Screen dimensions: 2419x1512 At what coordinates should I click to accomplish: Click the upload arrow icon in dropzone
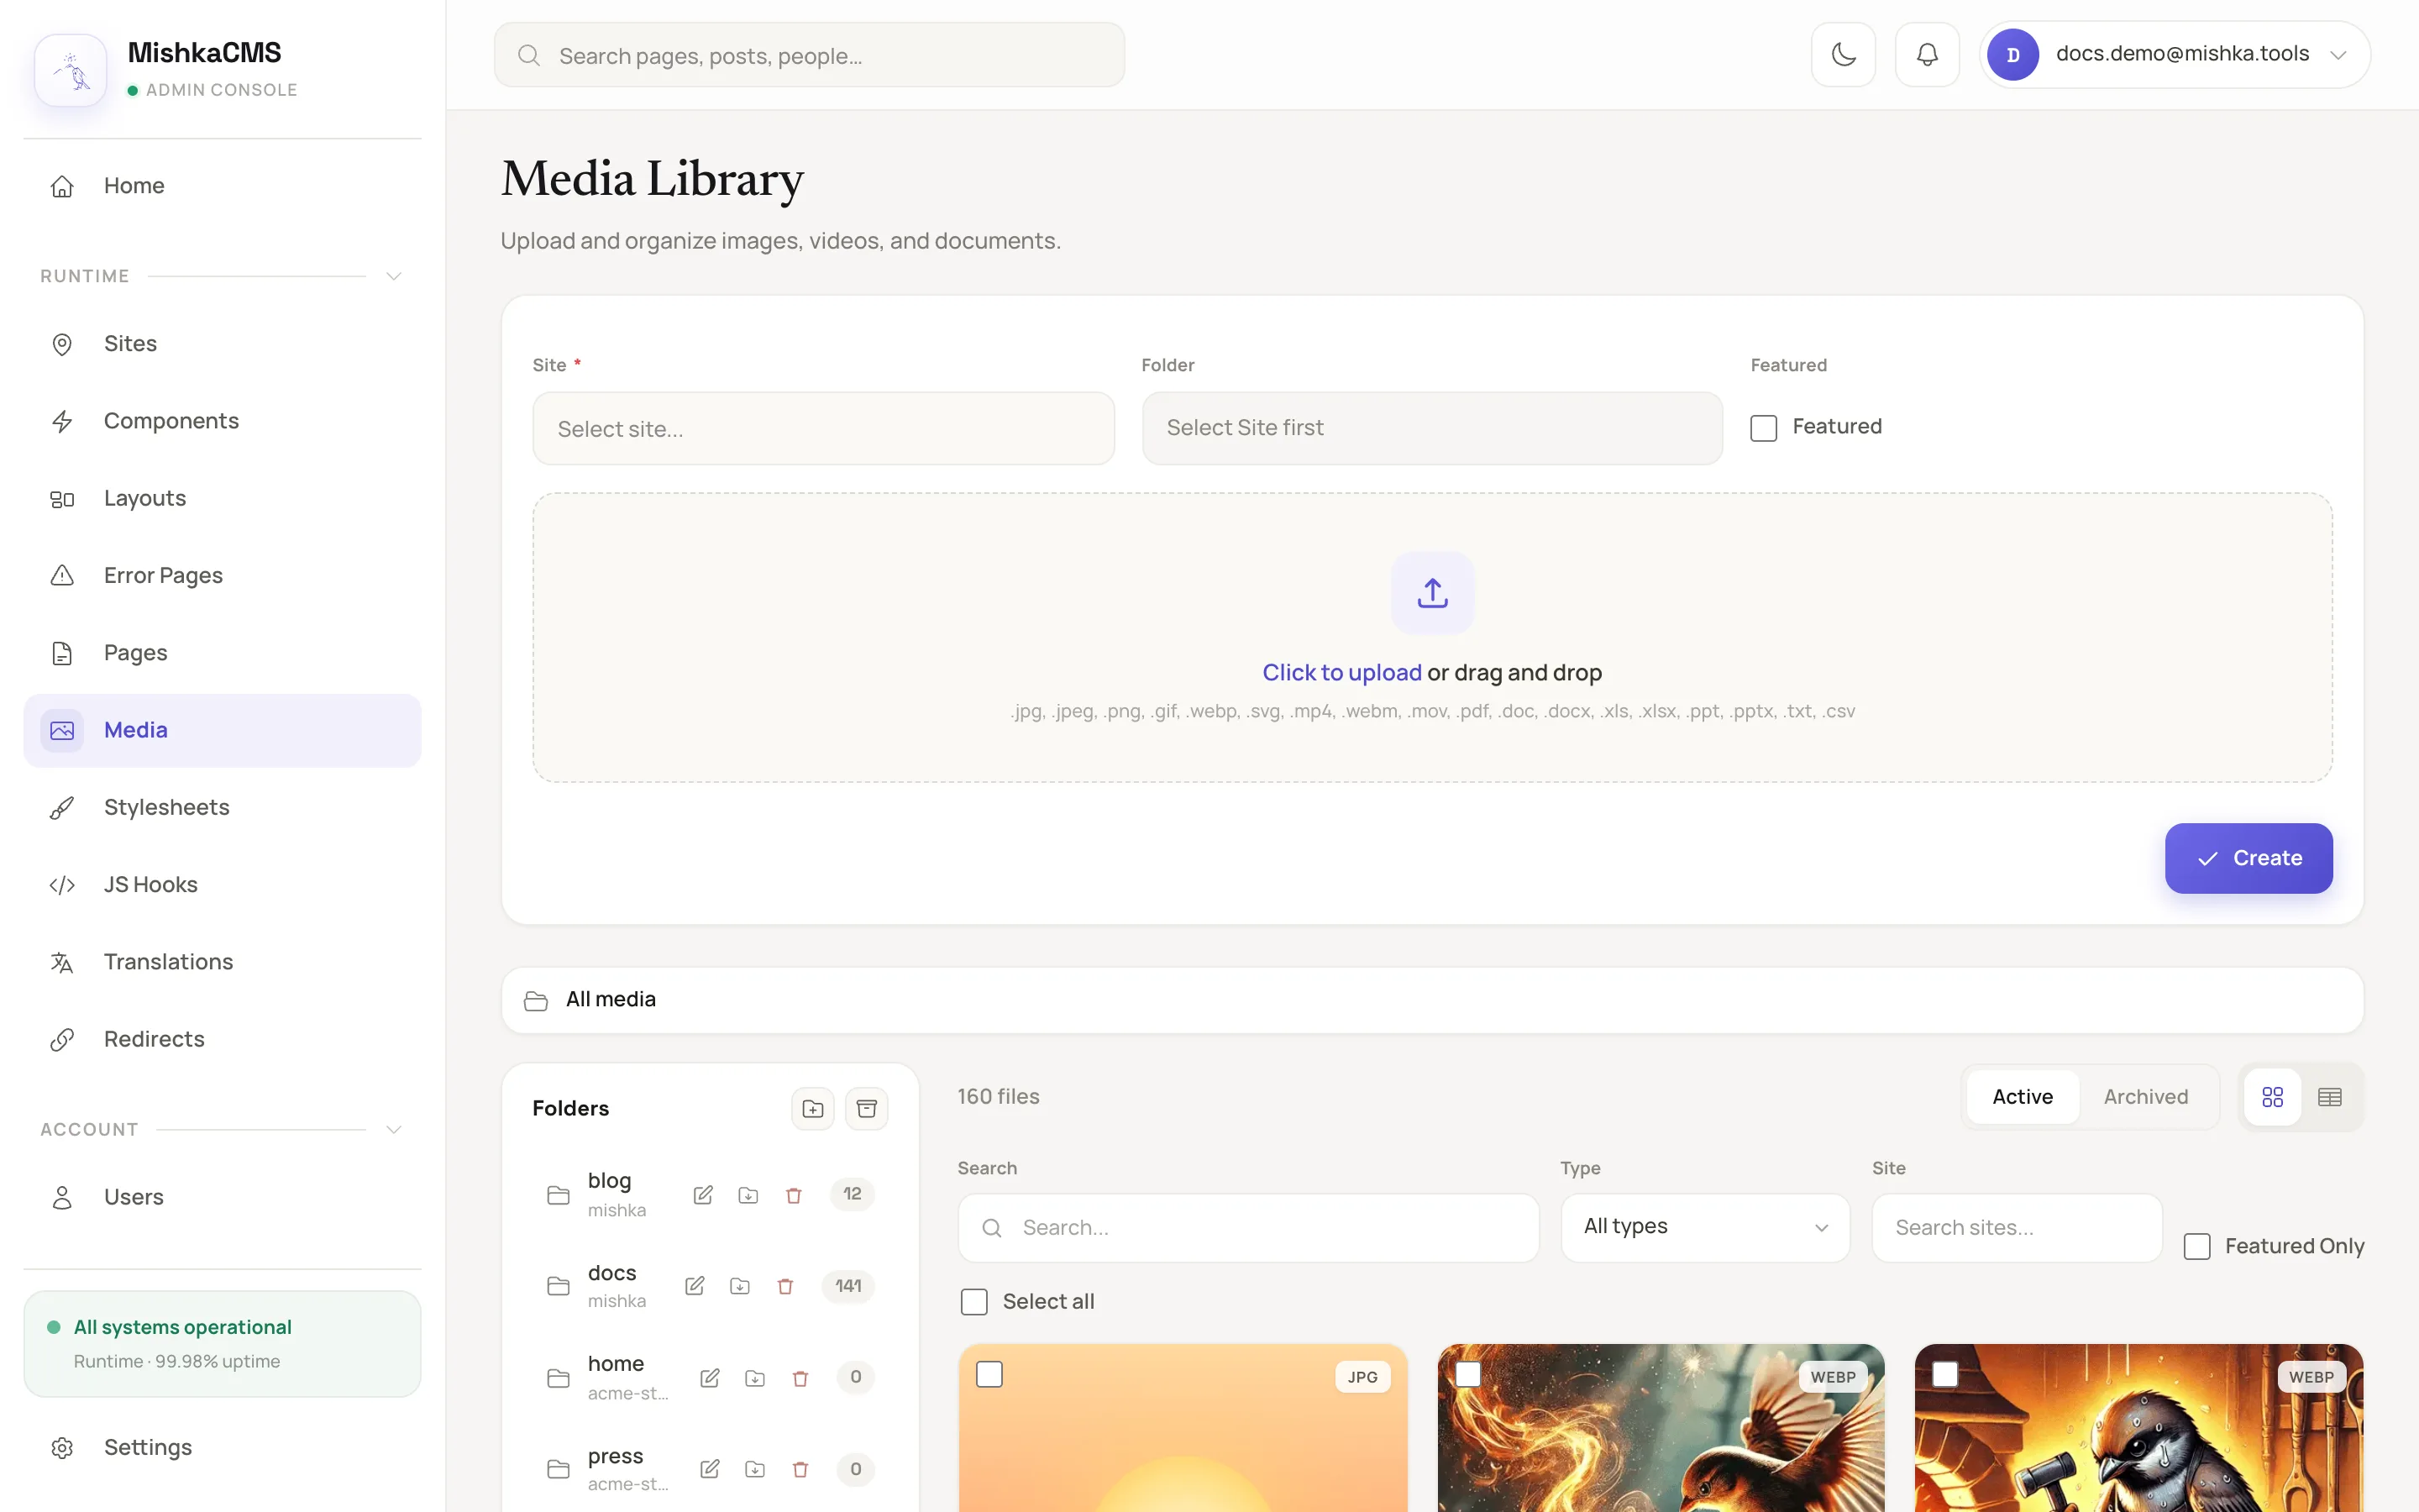1432,593
